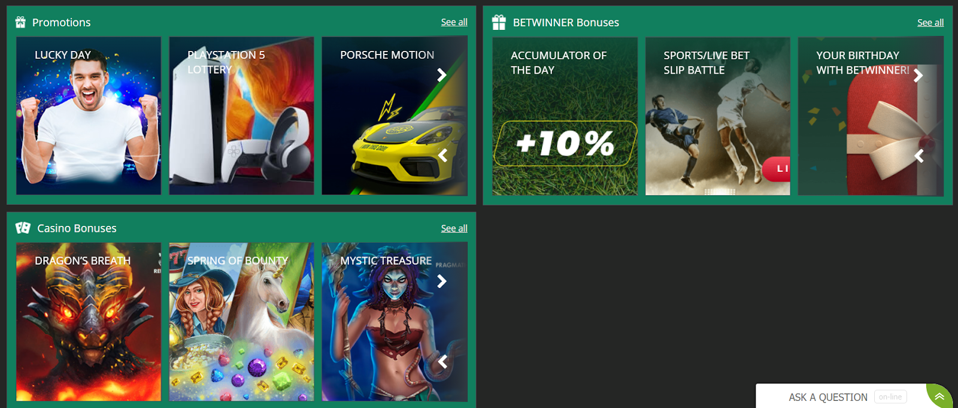Click the Promotions gift icon
This screenshot has height=408, width=958.
tap(20, 22)
